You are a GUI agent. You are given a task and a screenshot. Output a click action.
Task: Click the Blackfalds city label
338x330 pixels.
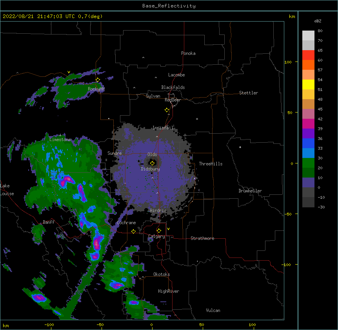pyautogui.click(x=173, y=87)
